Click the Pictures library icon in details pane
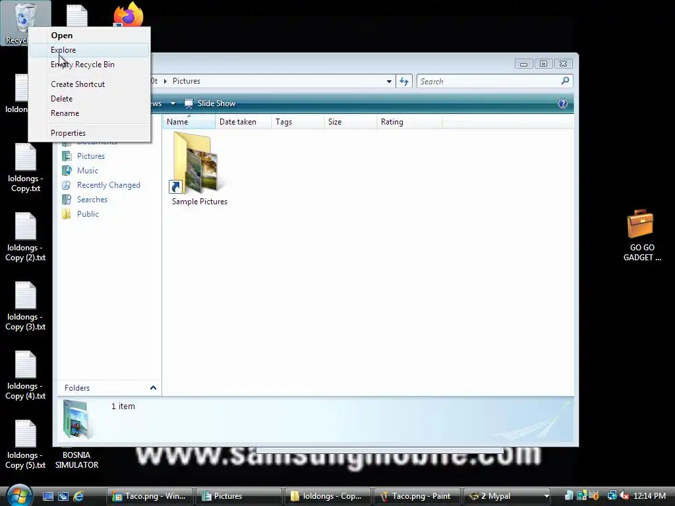Viewport: 675px width, 506px height. (x=76, y=419)
